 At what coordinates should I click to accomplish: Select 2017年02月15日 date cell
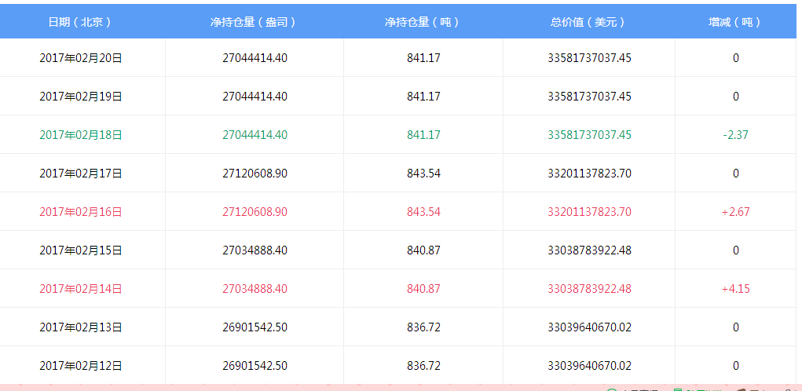point(81,250)
